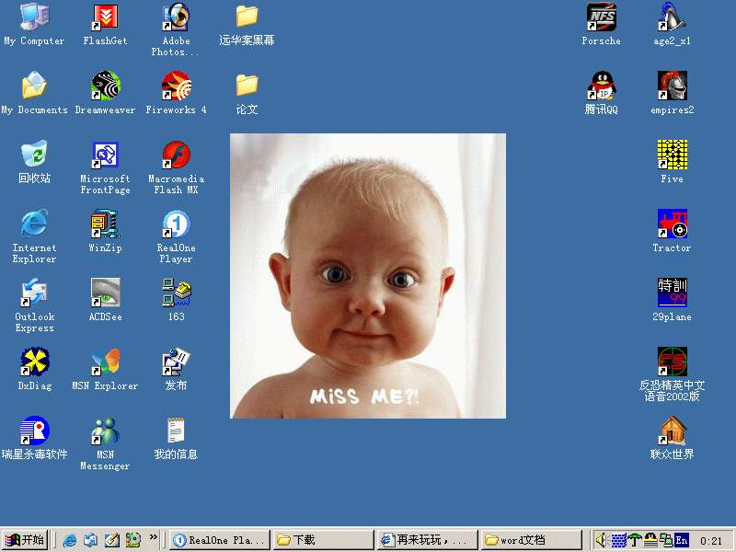This screenshot has height=552, width=736.
Task: Select the RealOne Player desktop icon
Action: click(176, 224)
